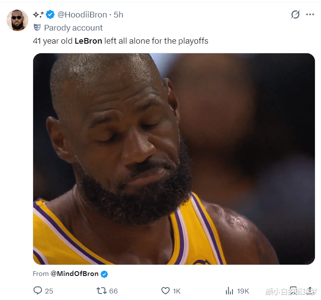
Task: Click the bold LeBron word in the tweet
Action: click(88, 41)
